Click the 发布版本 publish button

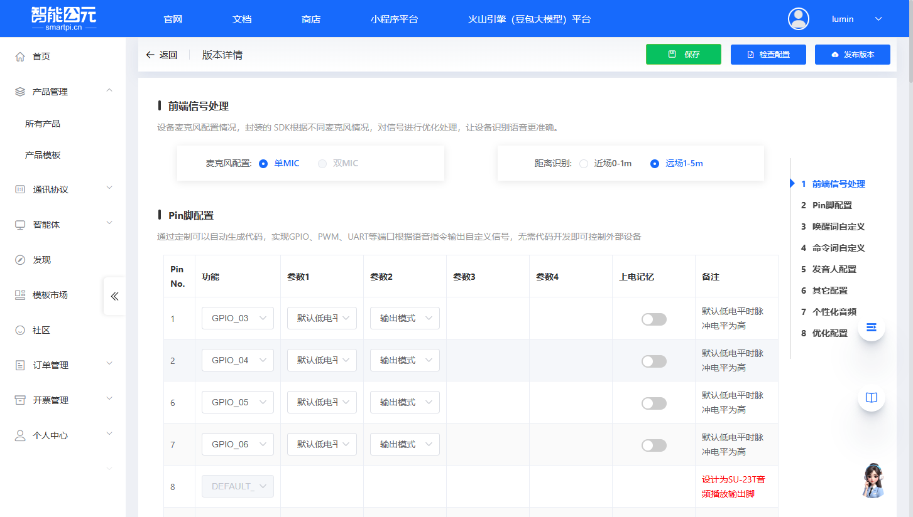pyautogui.click(x=852, y=55)
